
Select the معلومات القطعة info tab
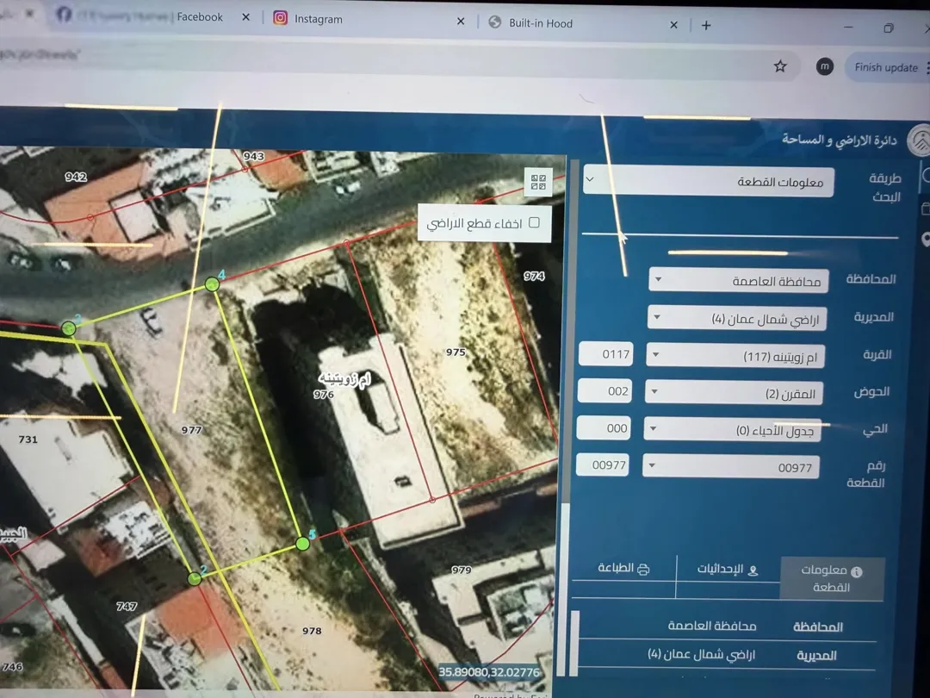pyautogui.click(x=832, y=579)
